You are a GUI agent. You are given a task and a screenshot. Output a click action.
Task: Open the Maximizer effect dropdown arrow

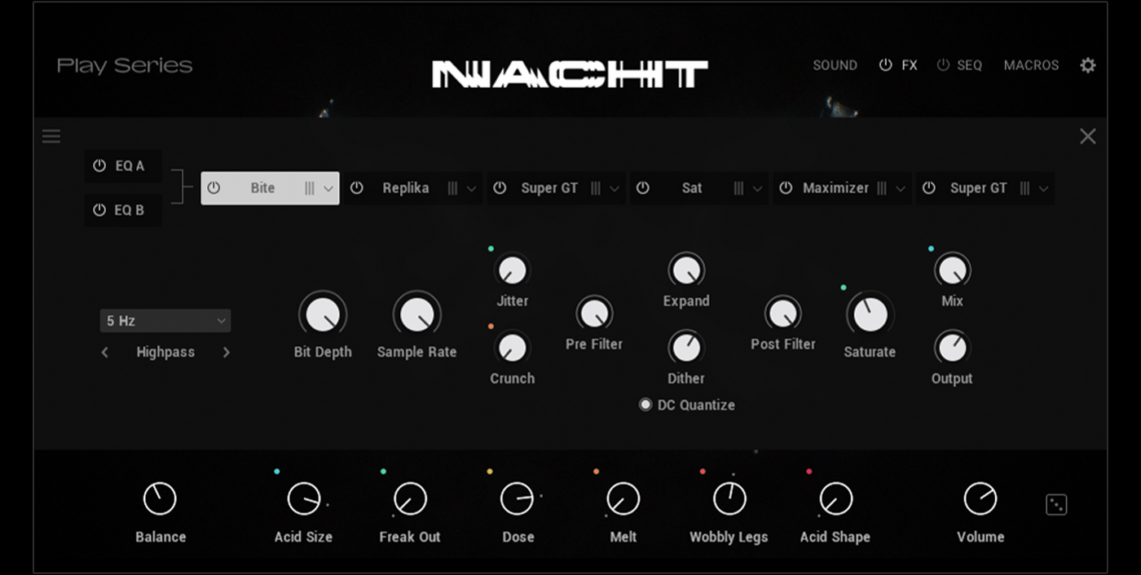(900, 188)
